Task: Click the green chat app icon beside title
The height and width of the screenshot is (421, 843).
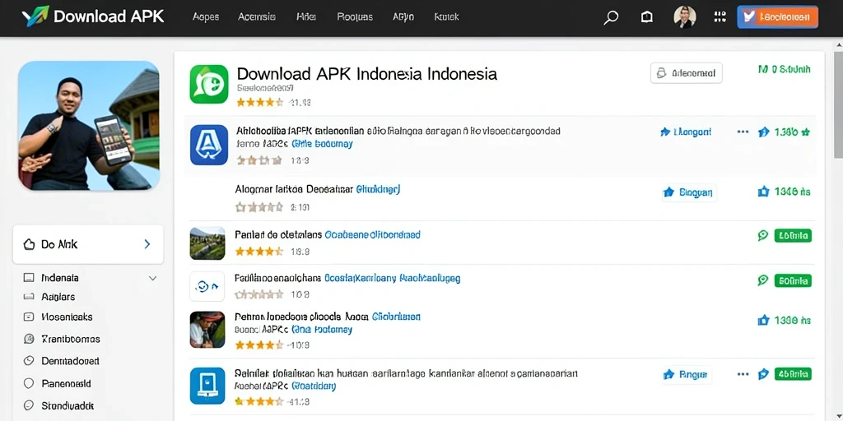Action: tap(209, 85)
